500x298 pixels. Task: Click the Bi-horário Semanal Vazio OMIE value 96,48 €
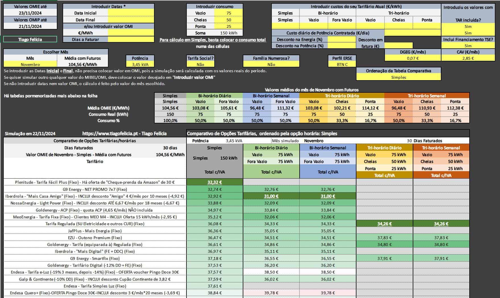(x=257, y=108)
